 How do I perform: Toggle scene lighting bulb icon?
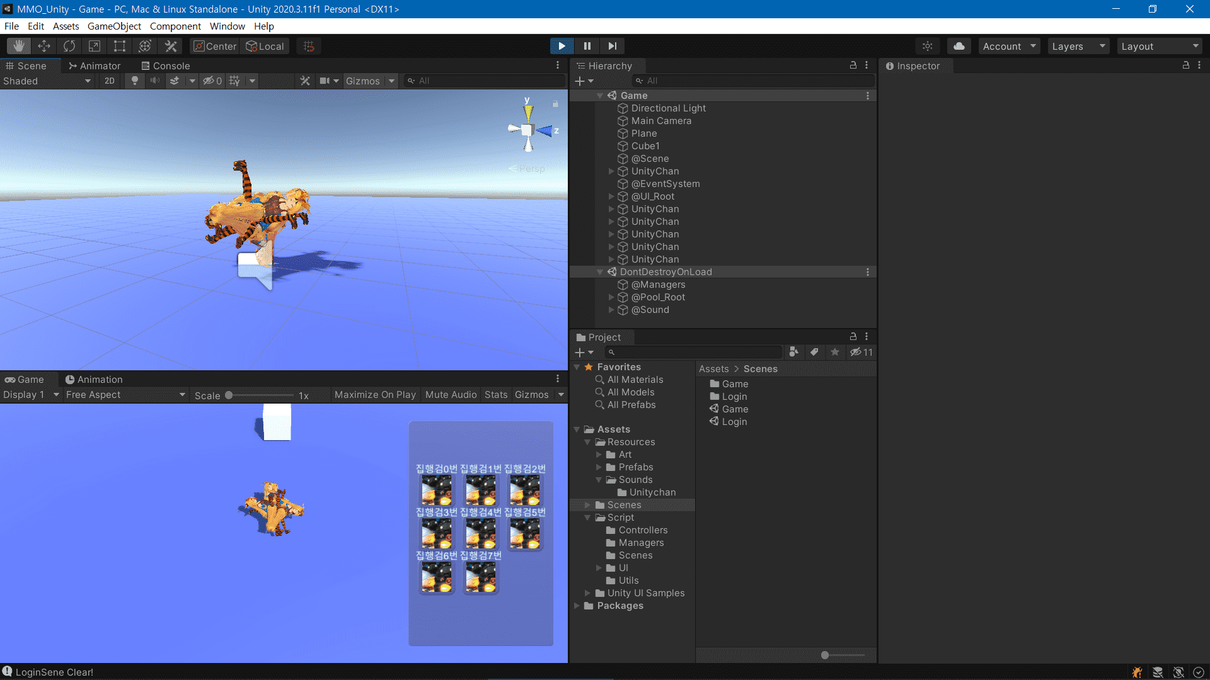134,81
